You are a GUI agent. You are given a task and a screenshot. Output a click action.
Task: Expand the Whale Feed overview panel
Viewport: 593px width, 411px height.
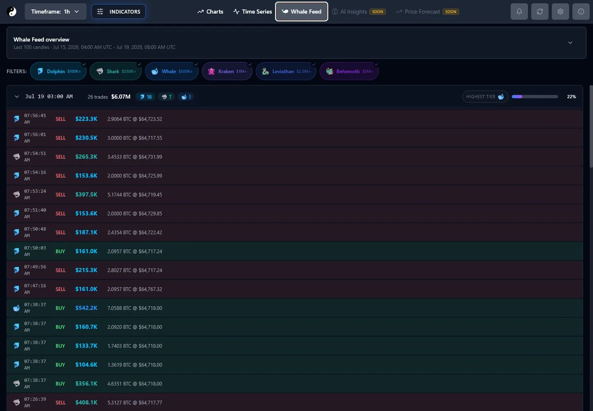point(570,43)
